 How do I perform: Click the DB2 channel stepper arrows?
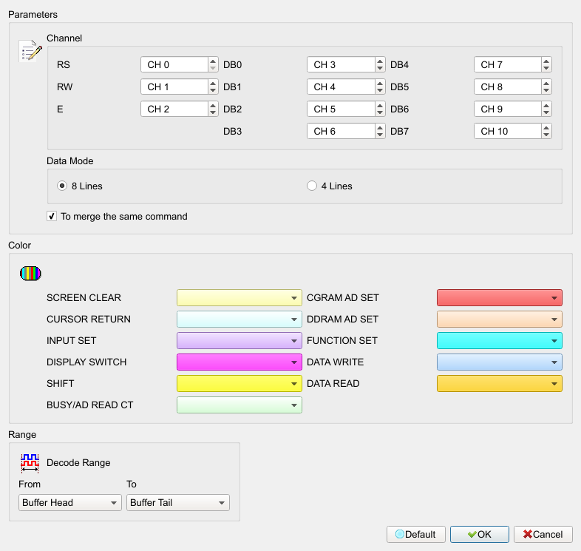pyautogui.click(x=380, y=109)
